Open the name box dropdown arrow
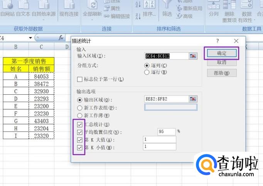This screenshot has height=186, width=263. 30,38
